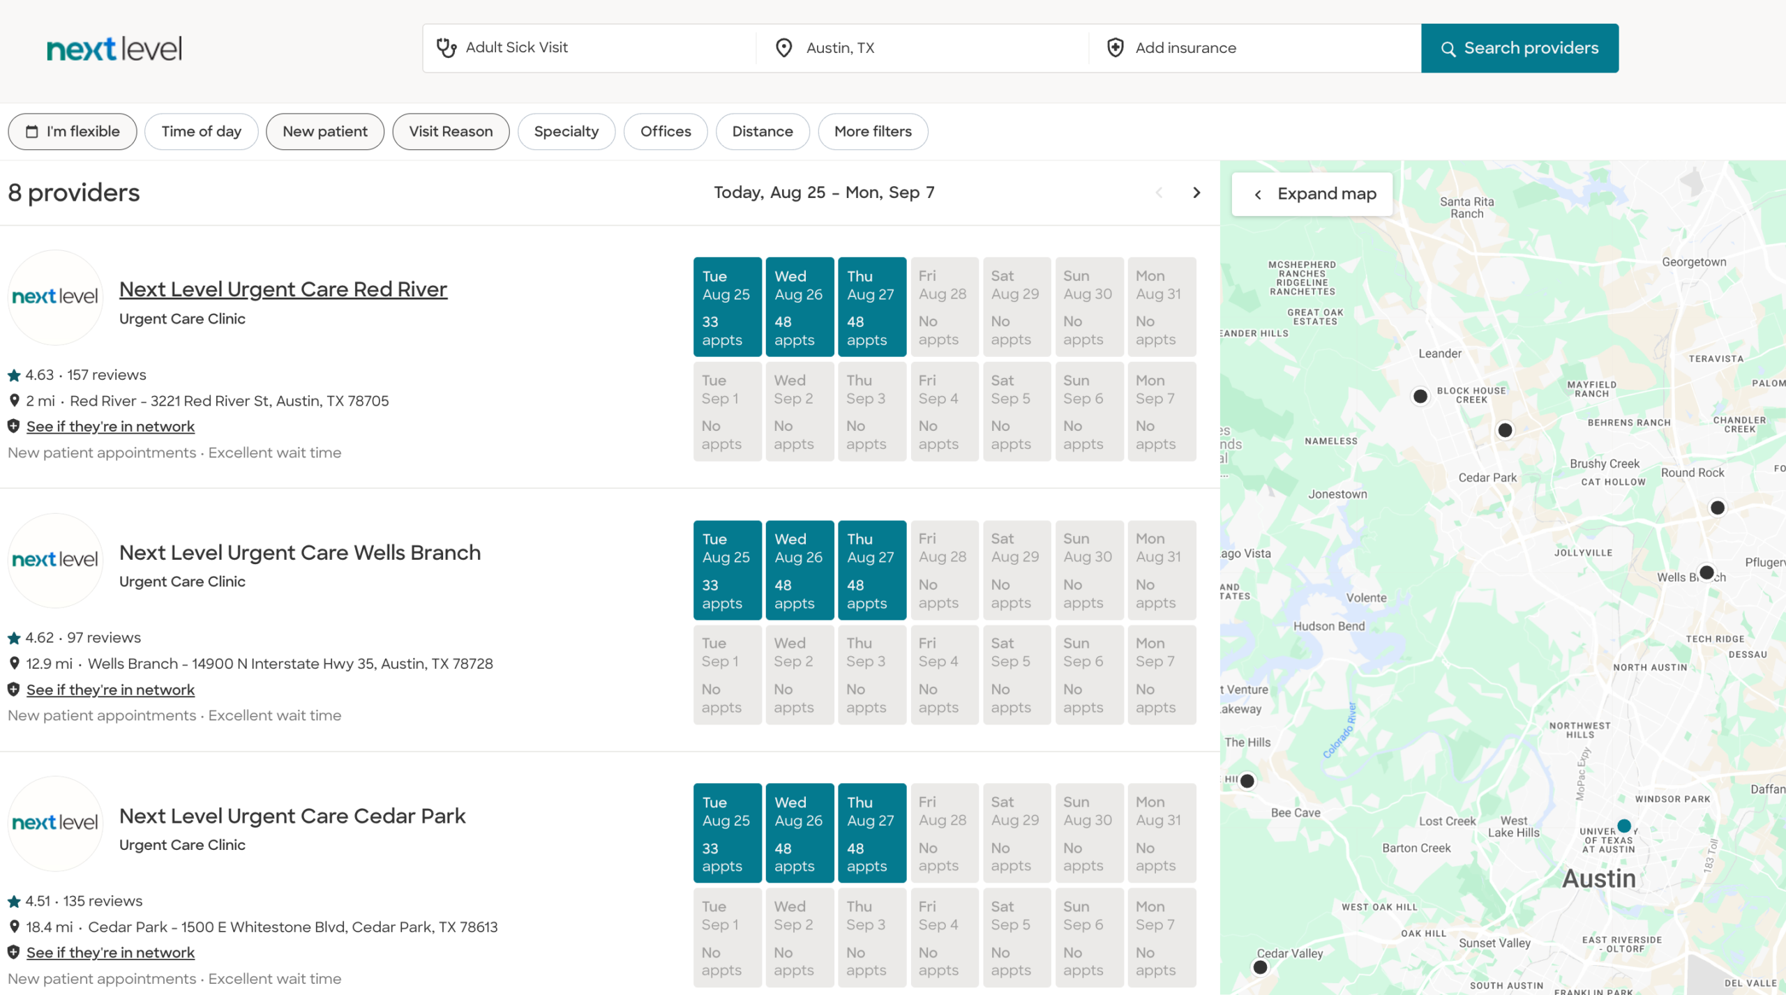Click the insurance shield icon in search bar
The image size is (1786, 995).
coord(1115,47)
